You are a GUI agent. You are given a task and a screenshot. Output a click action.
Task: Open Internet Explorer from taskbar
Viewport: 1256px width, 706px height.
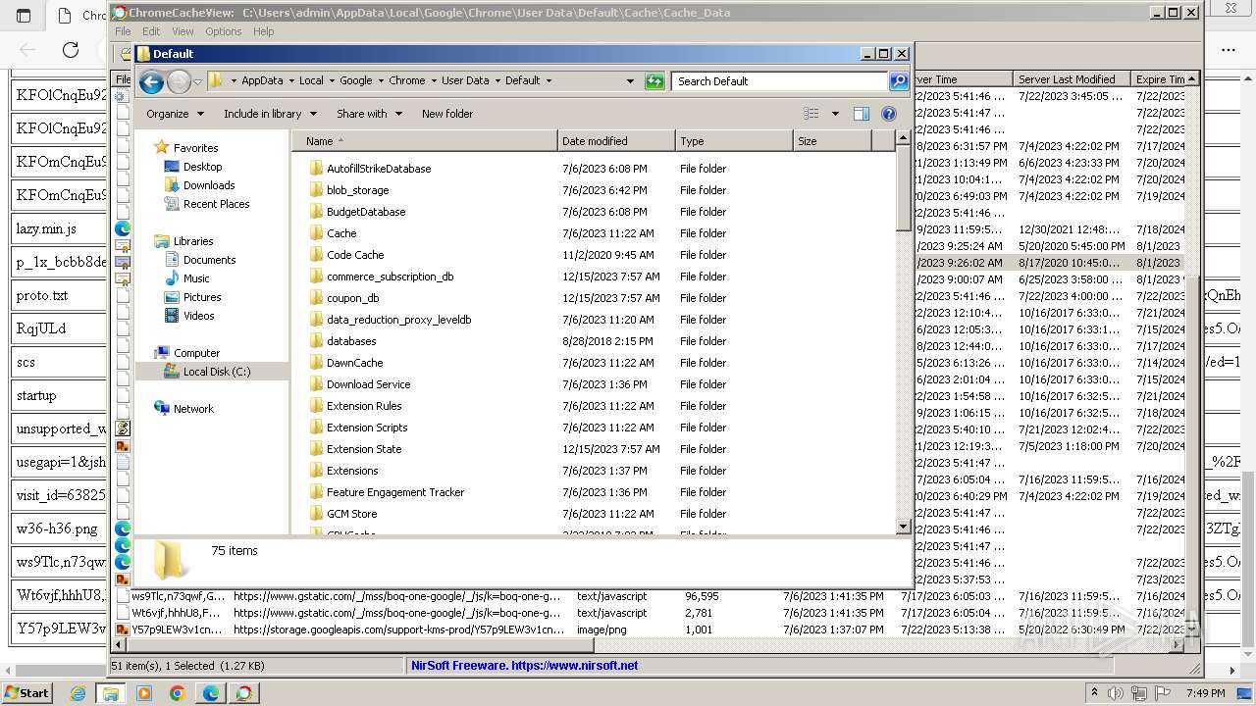[x=78, y=693]
